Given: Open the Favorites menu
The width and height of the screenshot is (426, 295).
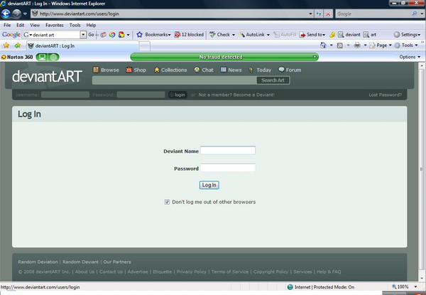Looking at the screenshot, I should pos(55,25).
